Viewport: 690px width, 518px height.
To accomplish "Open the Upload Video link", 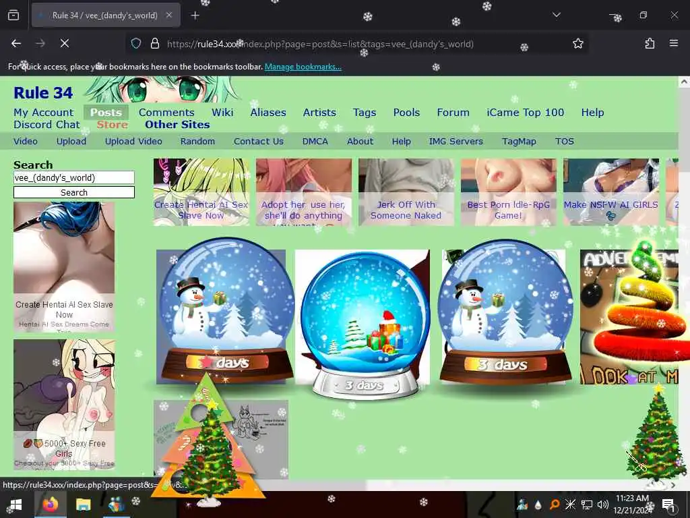I will (133, 142).
